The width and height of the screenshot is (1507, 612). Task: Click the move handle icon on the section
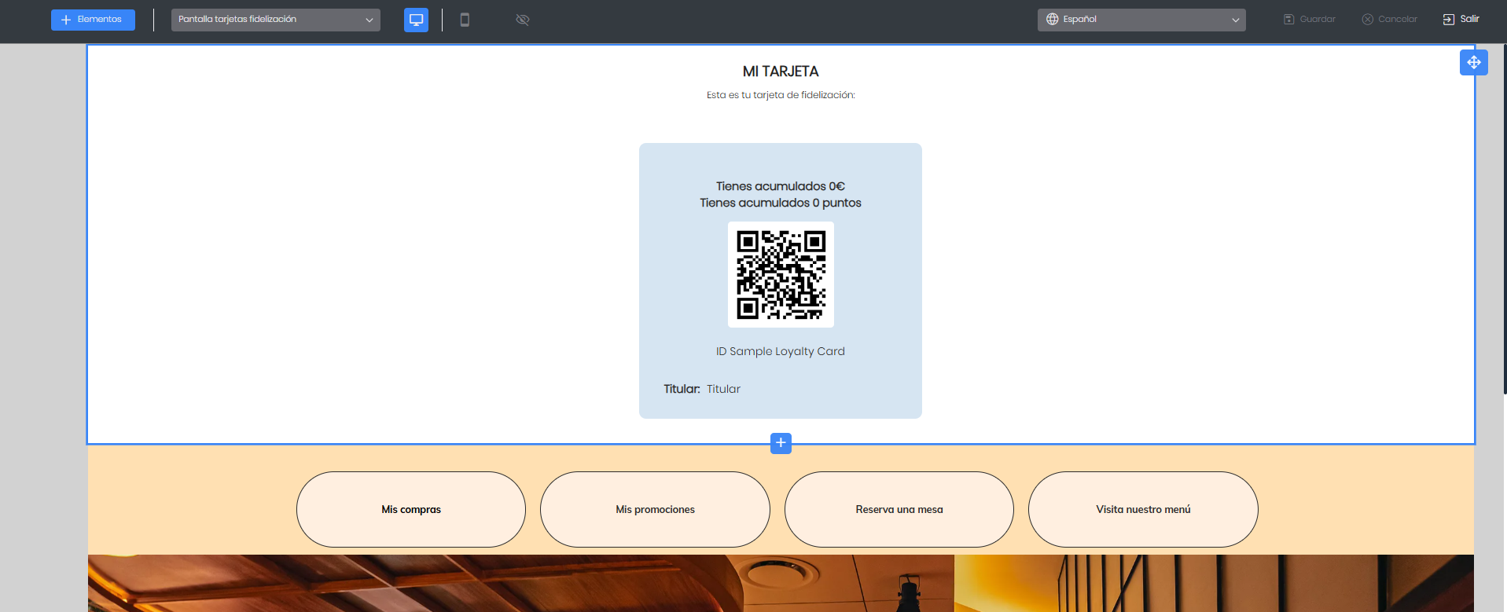click(1474, 63)
